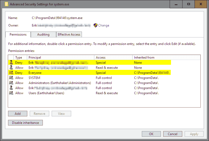Select the Everyone principal entry

35,73
